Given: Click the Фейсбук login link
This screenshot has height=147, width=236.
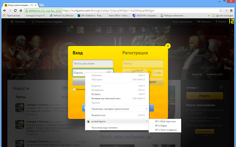Looking at the screenshot, I should (x=221, y=22).
